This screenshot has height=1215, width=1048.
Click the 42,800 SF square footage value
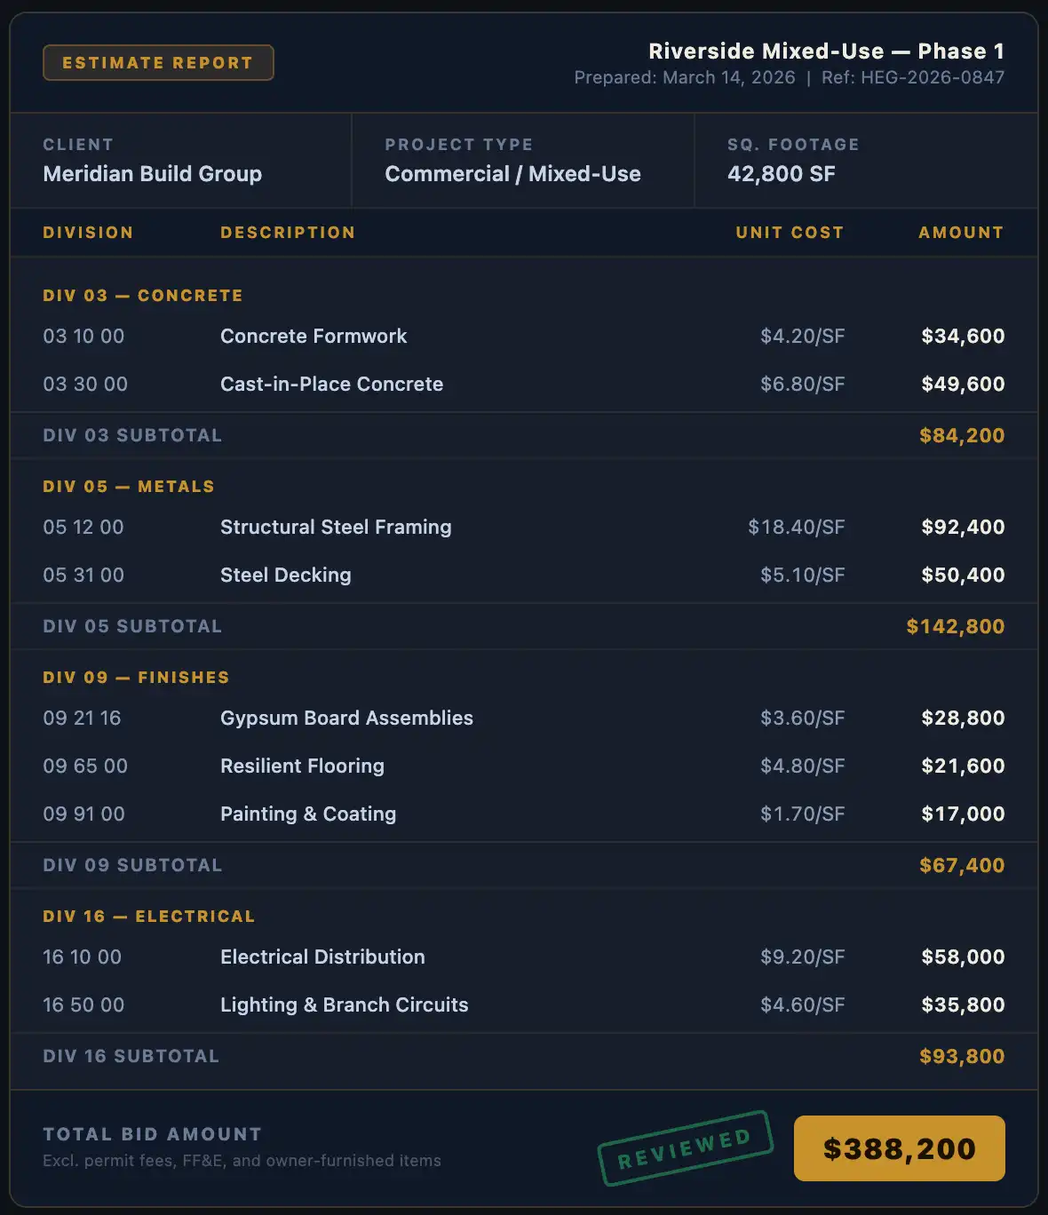pos(782,174)
